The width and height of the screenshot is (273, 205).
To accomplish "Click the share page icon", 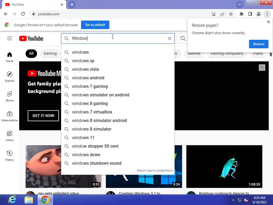I will [222, 14].
